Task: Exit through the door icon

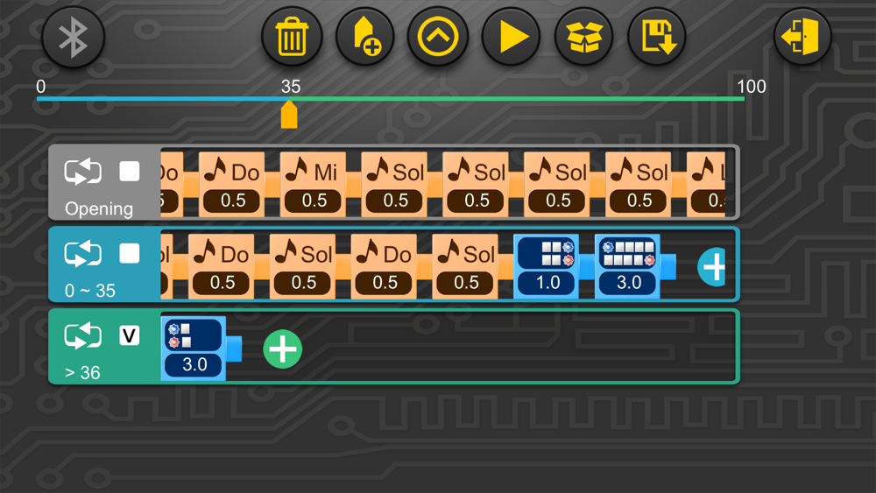Action: tap(802, 37)
